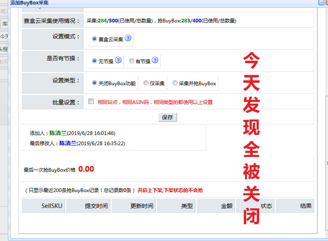
Task: Click the green 陈清兰 name after 添加人
Action: [58, 133]
